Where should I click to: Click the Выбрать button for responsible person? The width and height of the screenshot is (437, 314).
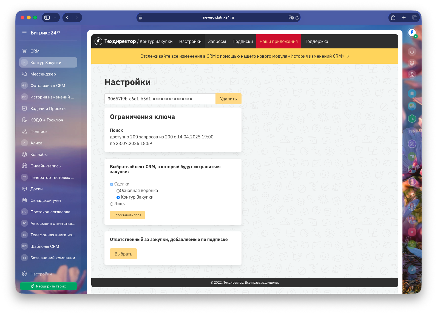(123, 254)
